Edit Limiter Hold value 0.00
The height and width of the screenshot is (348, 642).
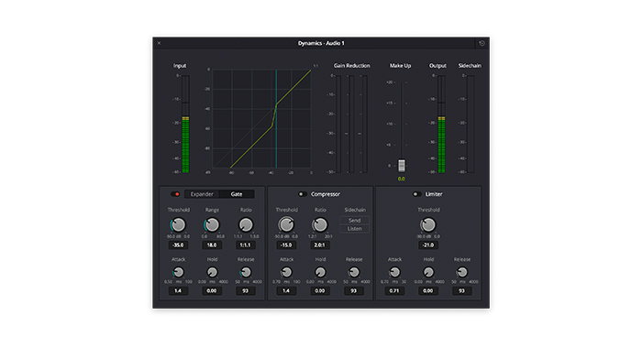click(428, 290)
